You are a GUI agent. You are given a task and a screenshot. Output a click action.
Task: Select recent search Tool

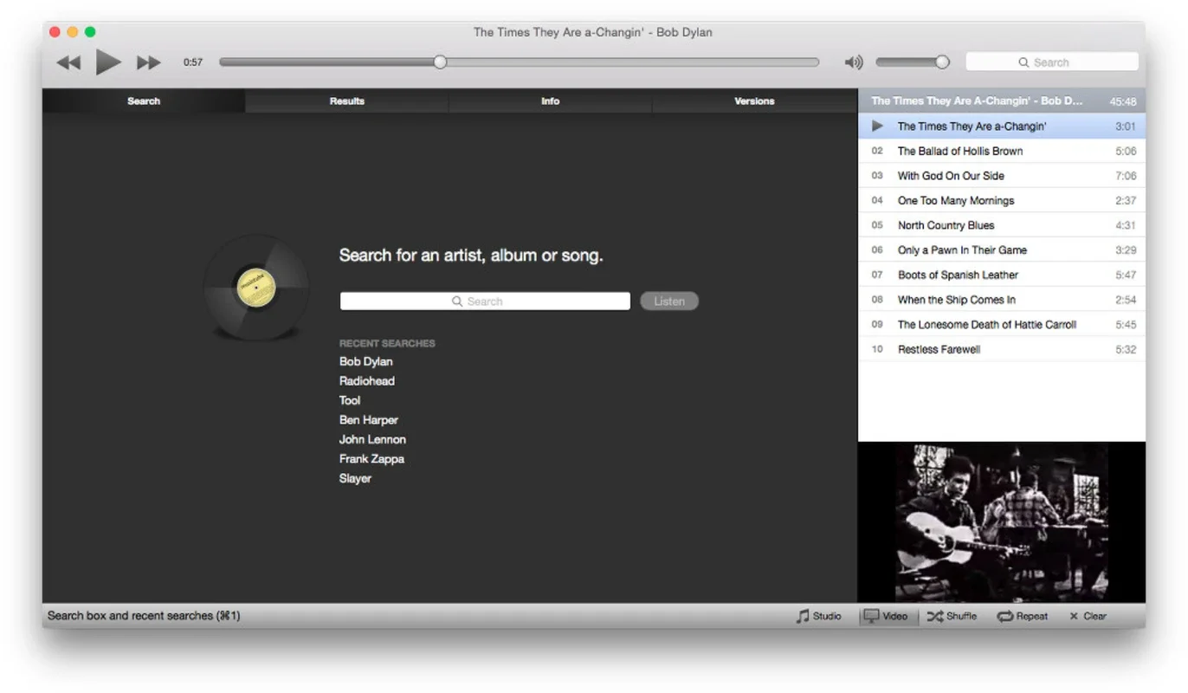[350, 401]
